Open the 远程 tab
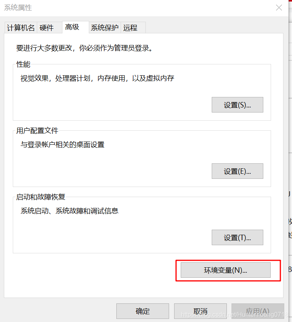 point(133,28)
